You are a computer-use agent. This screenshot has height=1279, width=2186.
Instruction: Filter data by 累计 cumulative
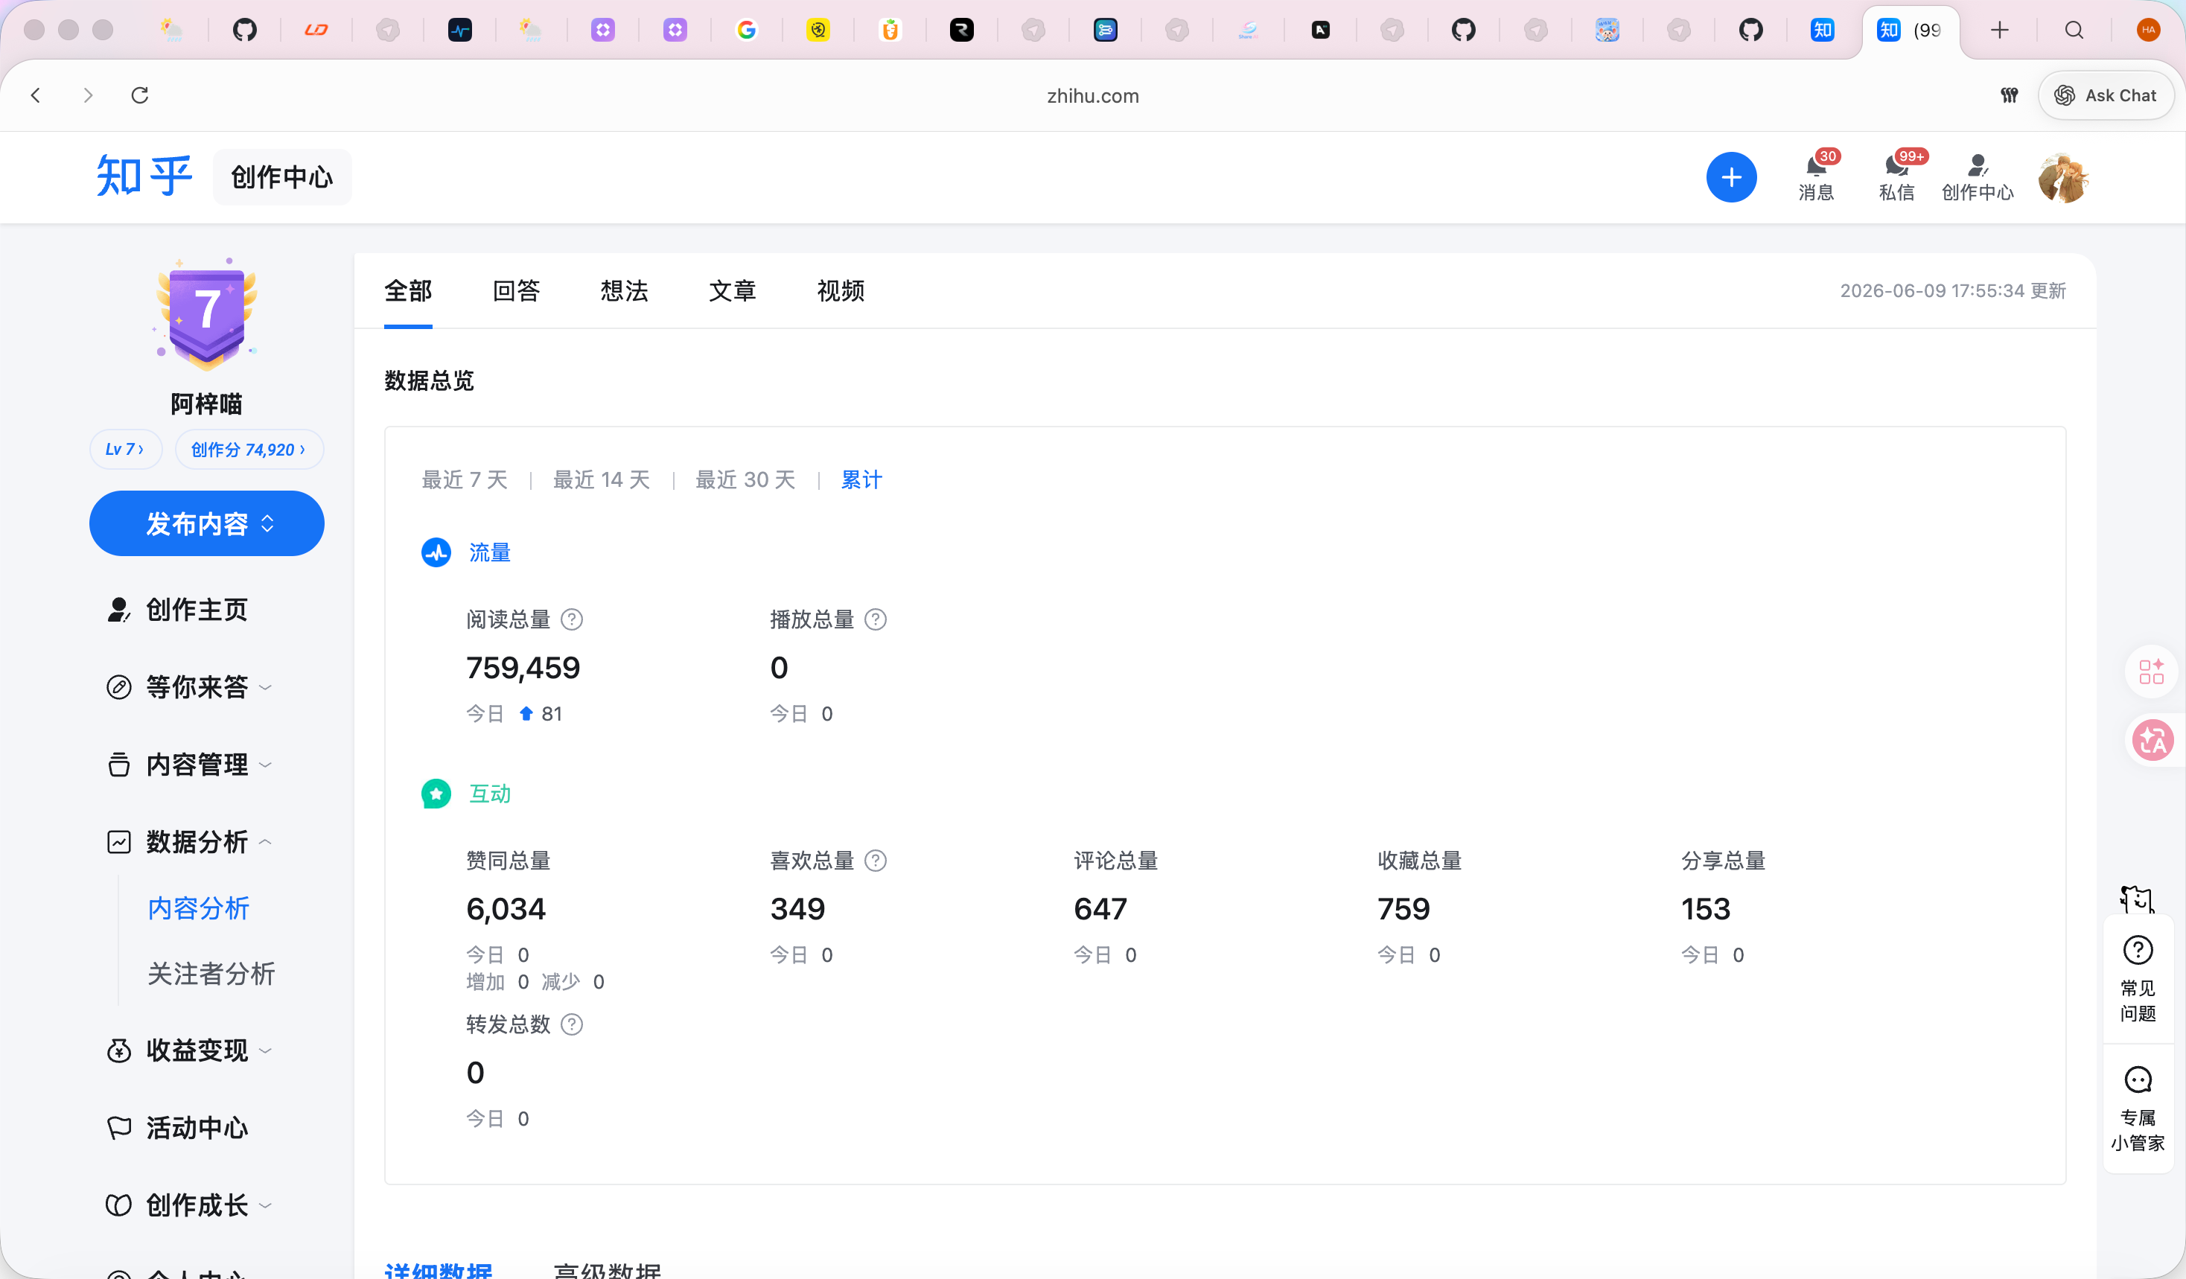click(861, 479)
